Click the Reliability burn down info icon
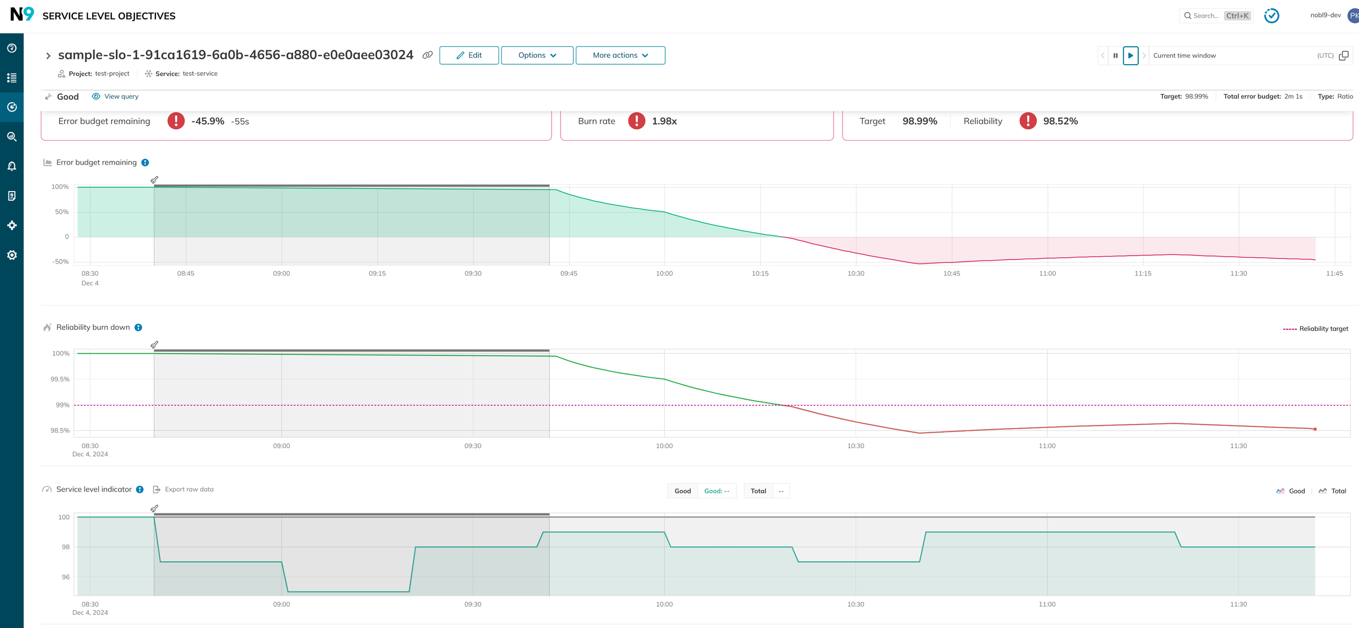Screen dimensions: 1359x628 (138, 328)
